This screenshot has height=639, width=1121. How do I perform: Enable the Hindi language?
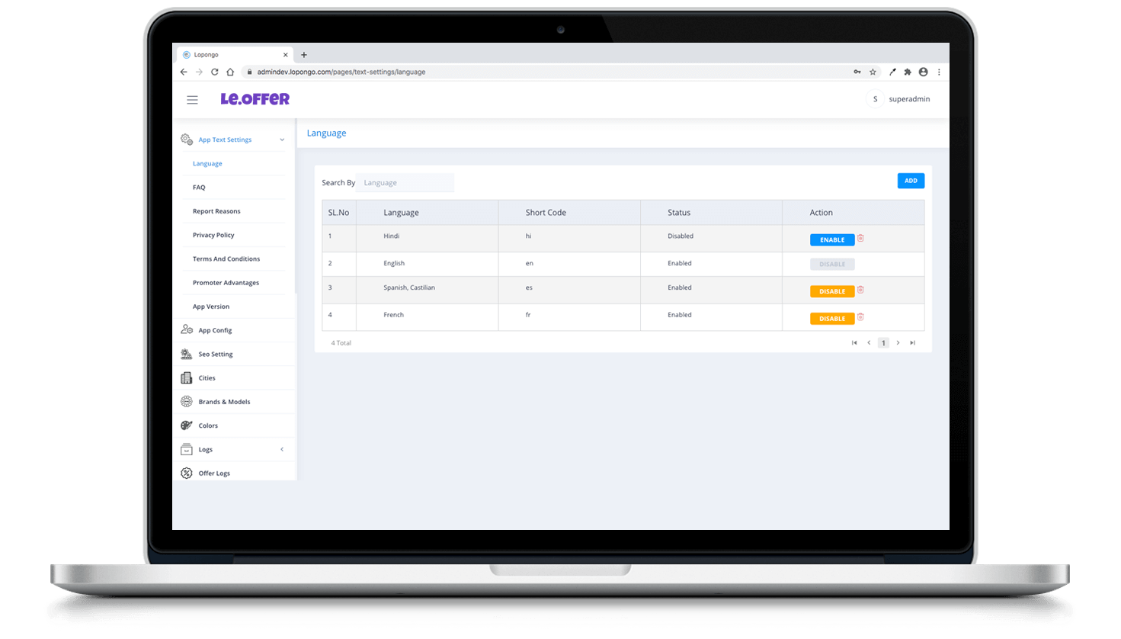point(832,239)
